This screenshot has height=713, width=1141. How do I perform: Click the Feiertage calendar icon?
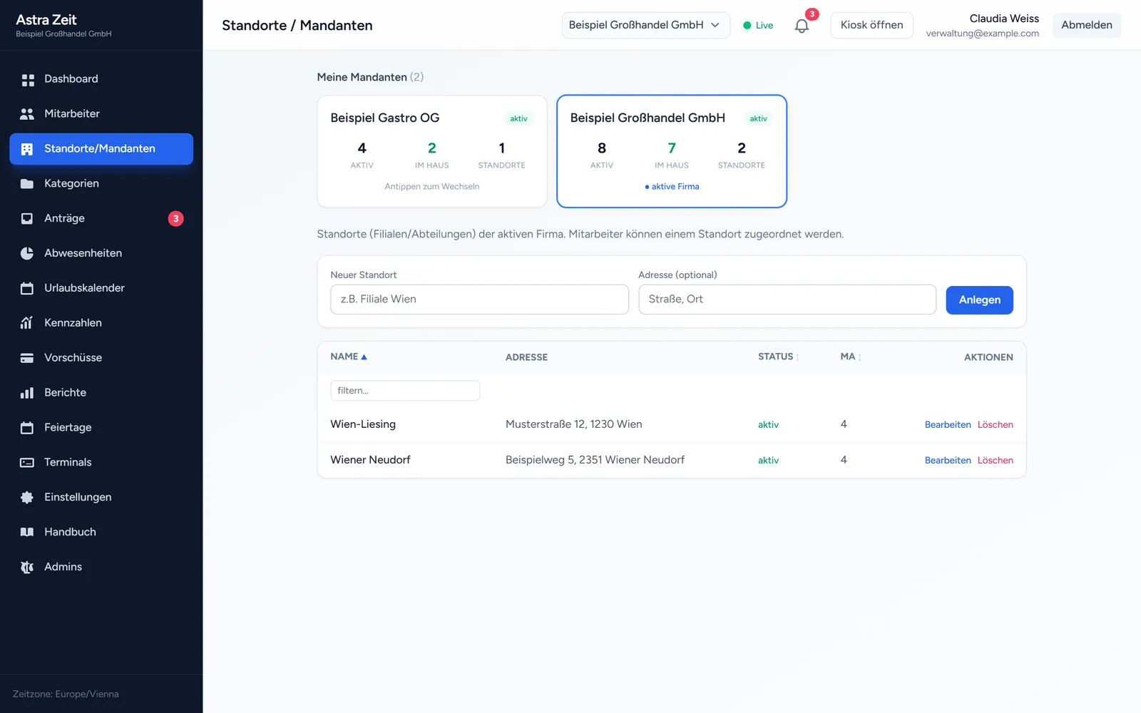tap(27, 428)
